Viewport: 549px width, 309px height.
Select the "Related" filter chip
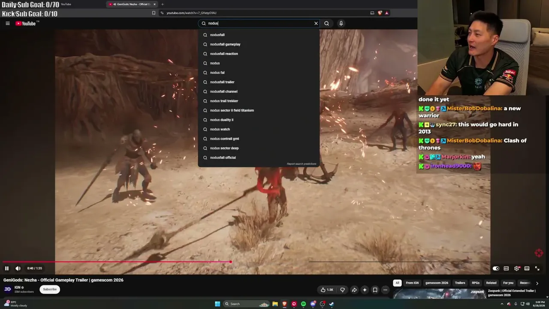491,283
